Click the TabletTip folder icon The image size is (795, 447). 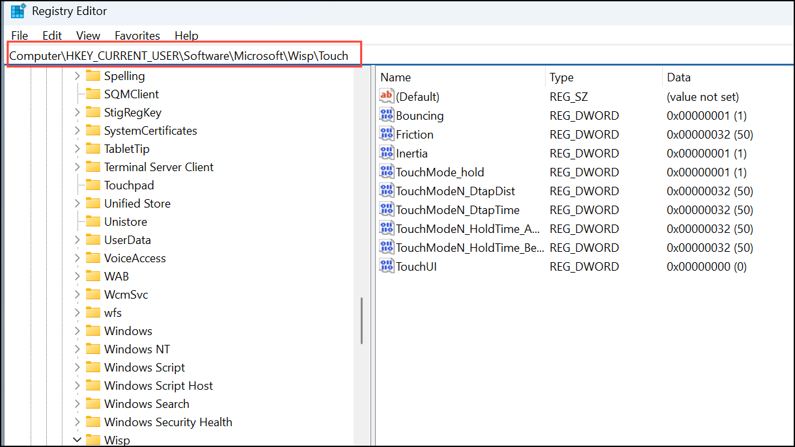pos(92,149)
